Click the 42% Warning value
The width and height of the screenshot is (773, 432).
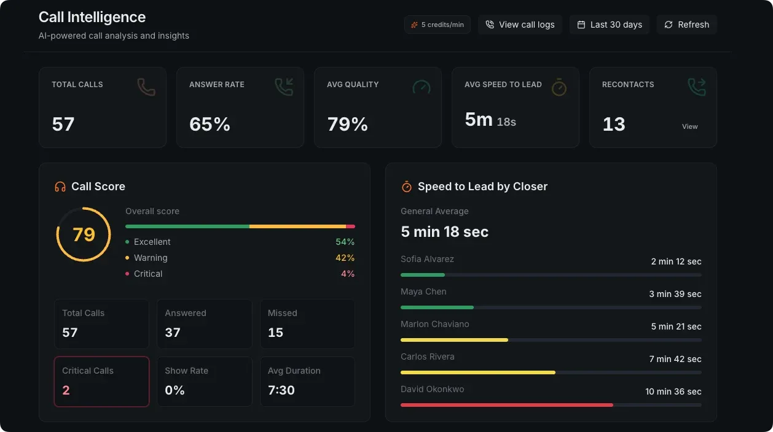[x=345, y=258]
